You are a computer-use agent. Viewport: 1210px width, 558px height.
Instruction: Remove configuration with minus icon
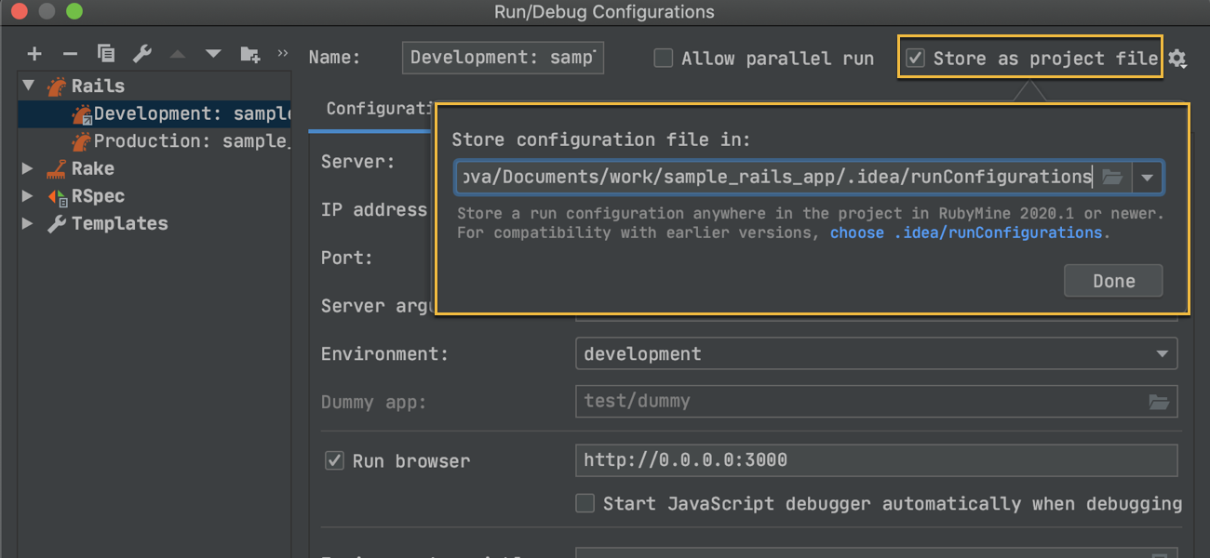click(70, 54)
